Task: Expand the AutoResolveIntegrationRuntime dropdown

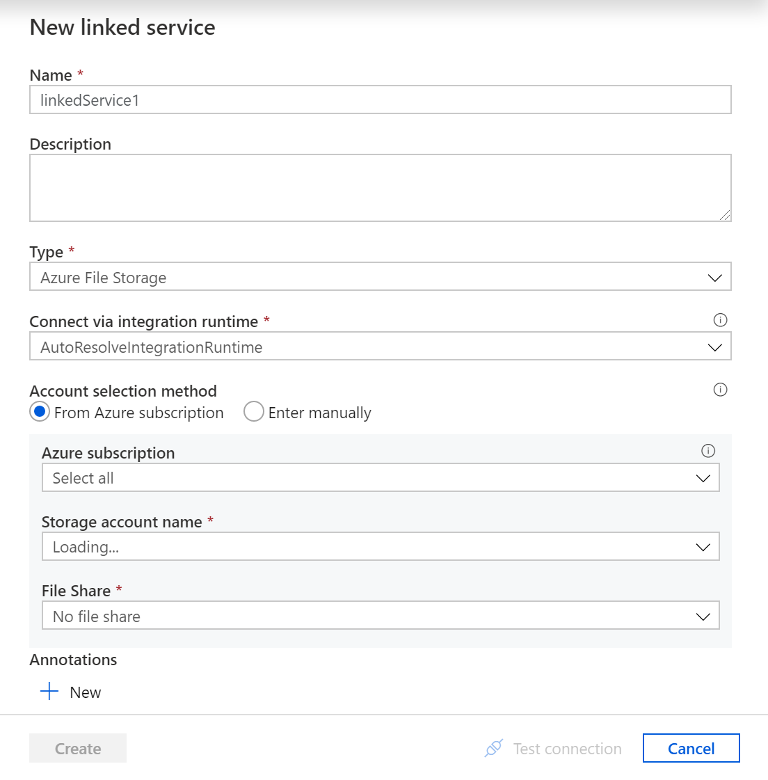Action: tap(369, 347)
